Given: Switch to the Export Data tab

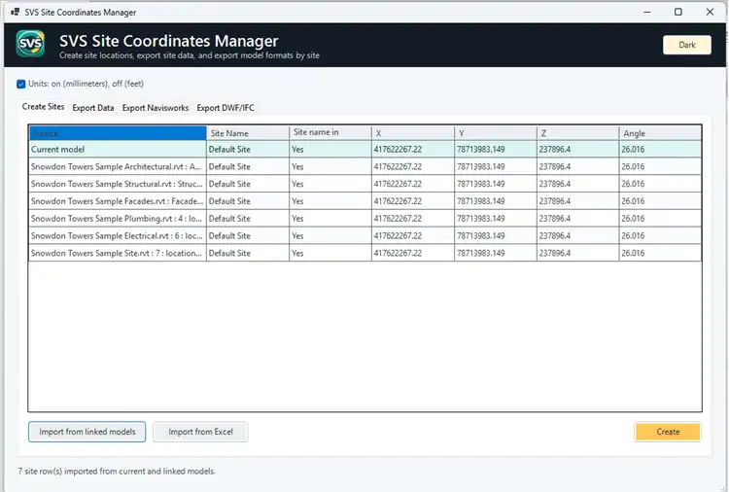Looking at the screenshot, I should 93,107.
